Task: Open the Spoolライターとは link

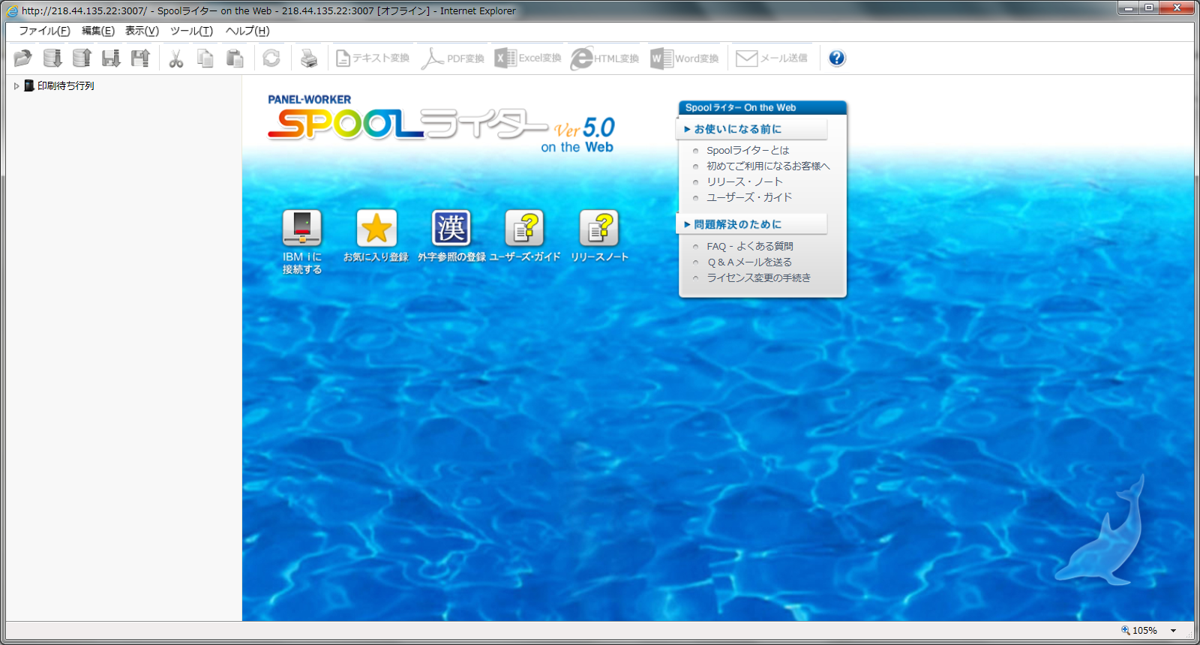Action: click(x=747, y=151)
